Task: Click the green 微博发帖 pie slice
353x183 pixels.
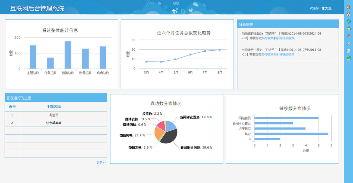Action: pyautogui.click(x=160, y=140)
